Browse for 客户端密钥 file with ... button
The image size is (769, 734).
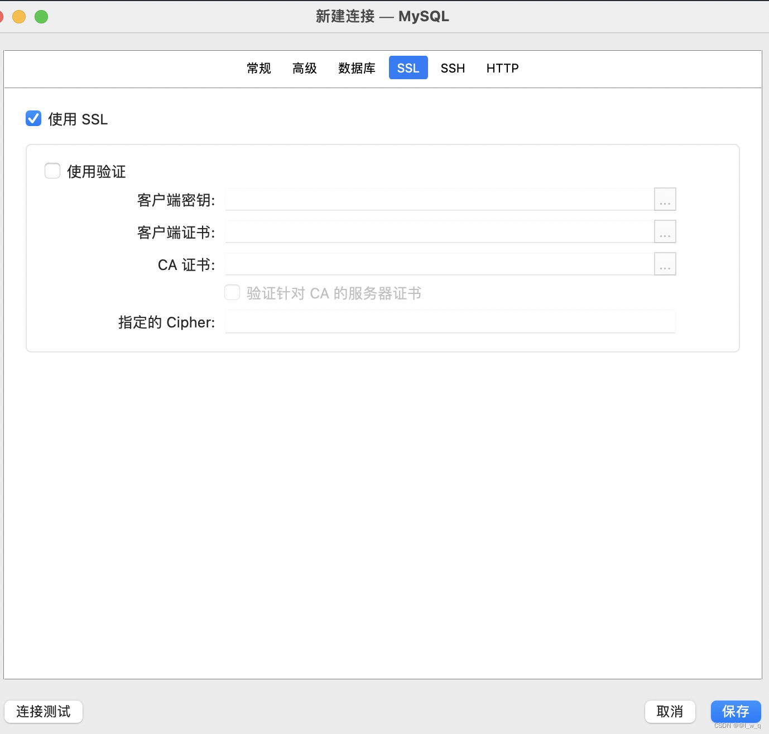pyautogui.click(x=665, y=199)
